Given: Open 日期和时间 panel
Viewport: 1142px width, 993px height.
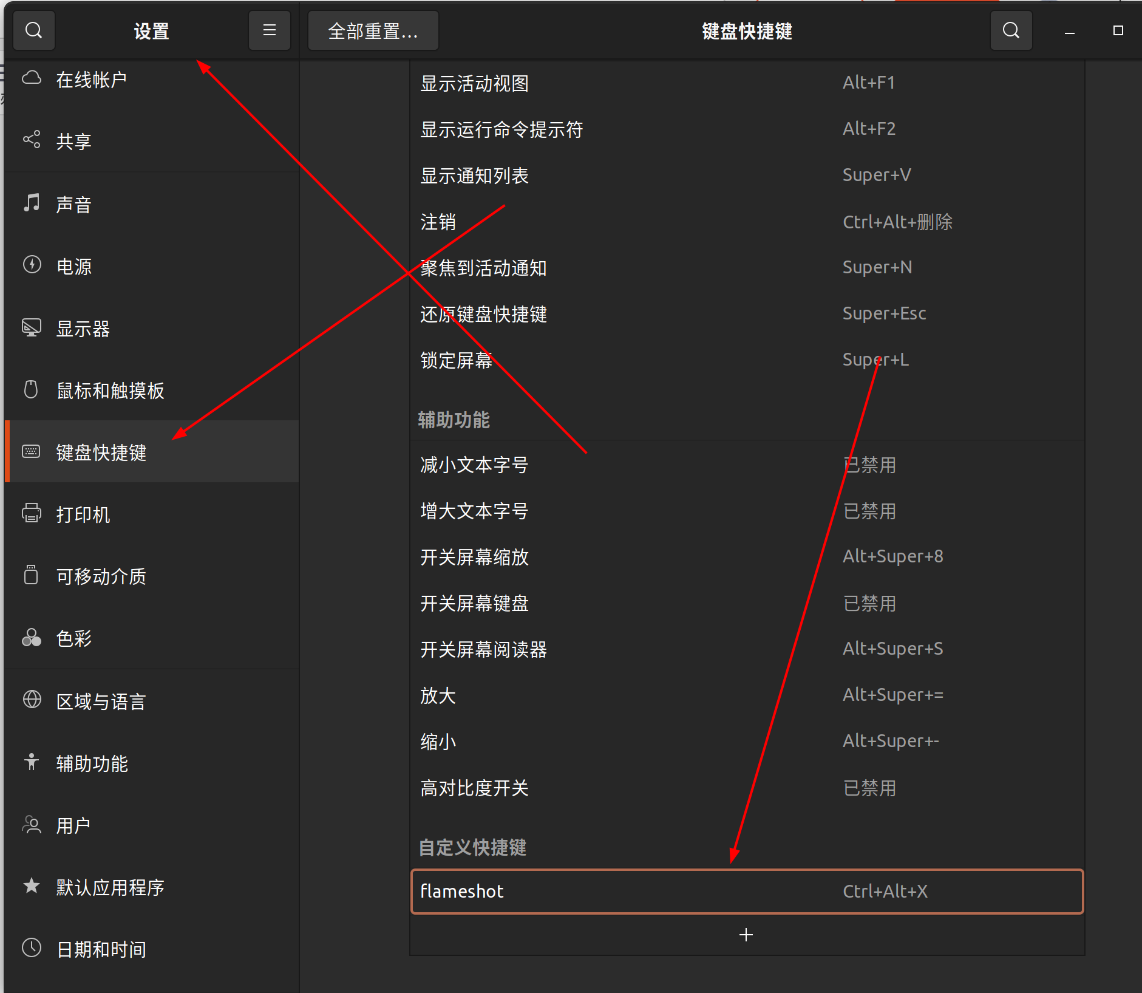Looking at the screenshot, I should pos(151,949).
